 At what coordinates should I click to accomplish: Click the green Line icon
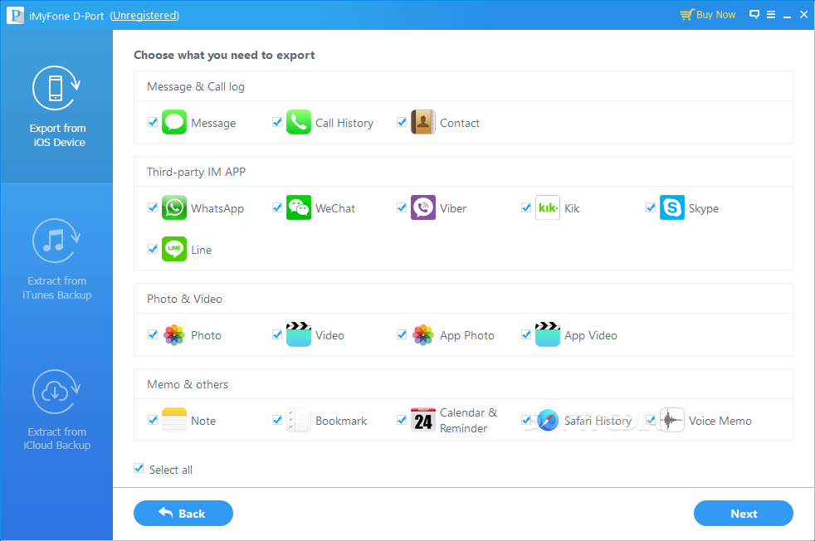tap(174, 250)
